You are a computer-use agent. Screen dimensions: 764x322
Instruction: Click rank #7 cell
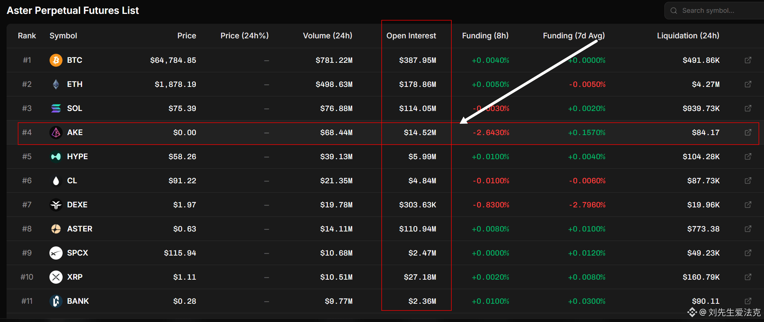[x=27, y=204]
